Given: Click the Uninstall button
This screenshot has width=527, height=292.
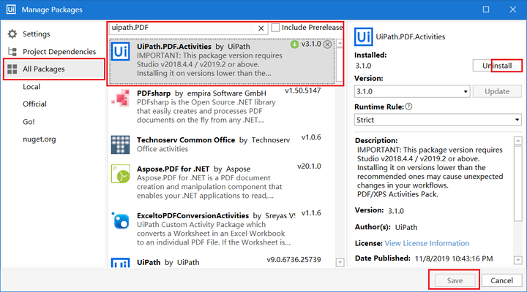Looking at the screenshot, I should tap(497, 66).
